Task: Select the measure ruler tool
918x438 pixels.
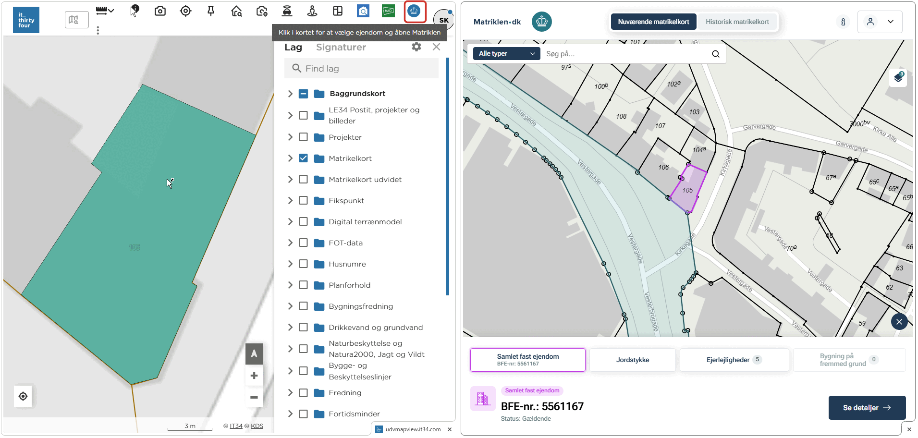Action: (x=104, y=11)
